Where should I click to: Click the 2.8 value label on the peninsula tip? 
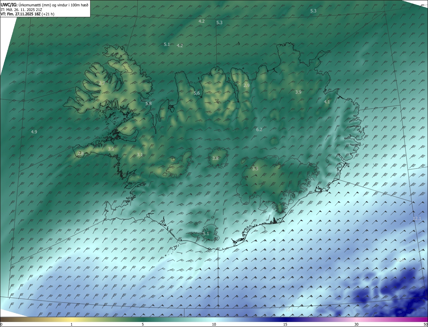(81, 153)
